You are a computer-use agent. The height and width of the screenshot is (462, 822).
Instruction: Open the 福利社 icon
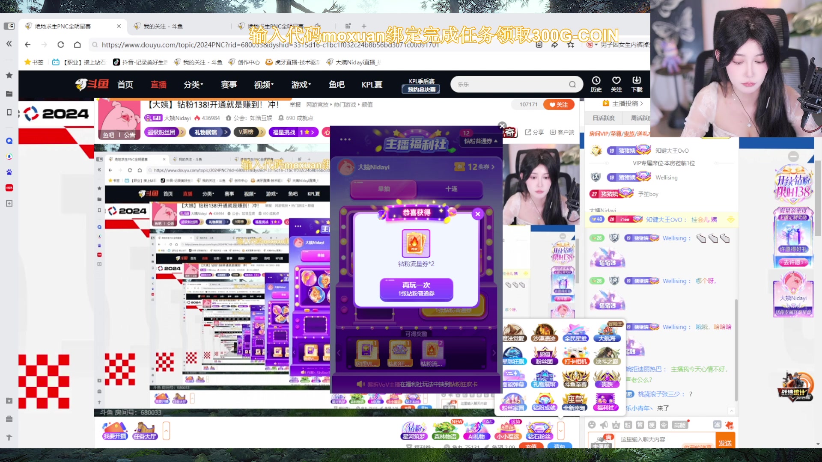click(x=605, y=402)
